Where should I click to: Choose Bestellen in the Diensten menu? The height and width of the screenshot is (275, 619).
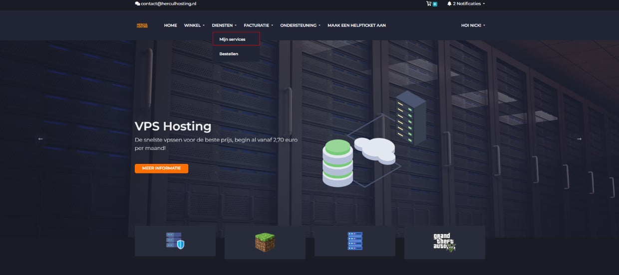(229, 54)
